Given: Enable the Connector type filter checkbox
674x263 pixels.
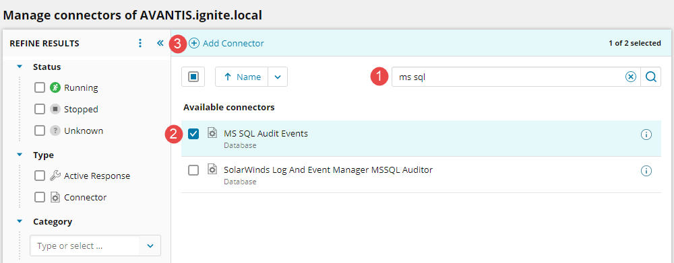Looking at the screenshot, I should 40,197.
